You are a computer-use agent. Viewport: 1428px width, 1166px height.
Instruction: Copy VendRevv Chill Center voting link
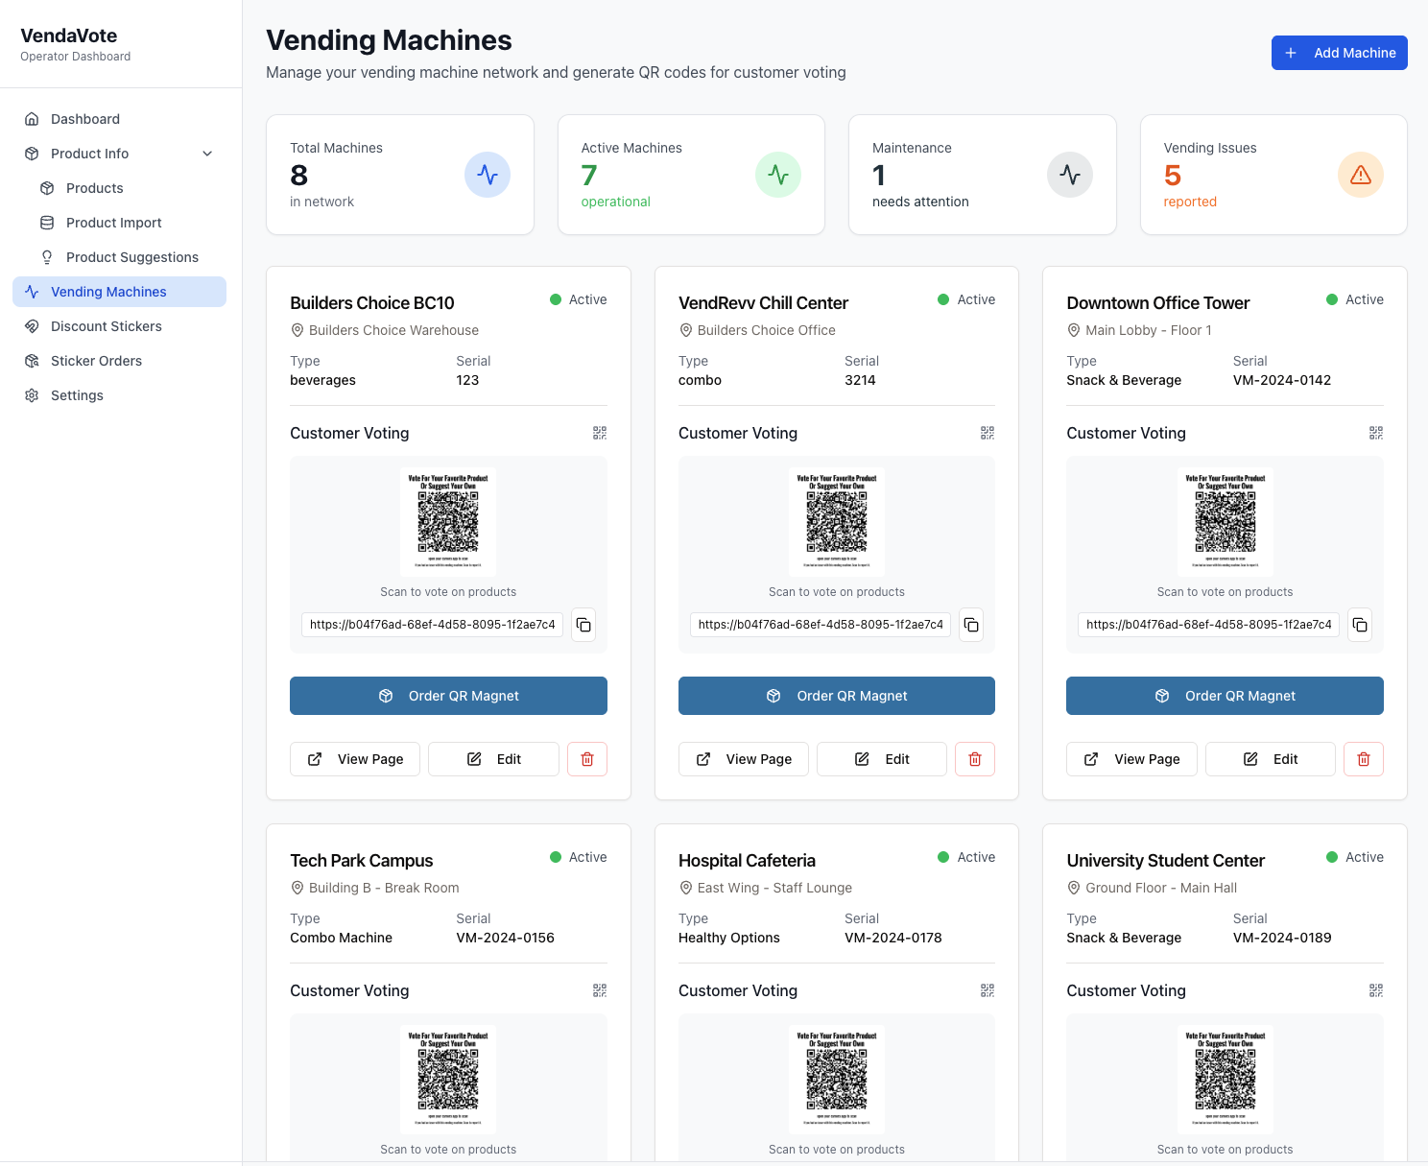[x=970, y=625]
